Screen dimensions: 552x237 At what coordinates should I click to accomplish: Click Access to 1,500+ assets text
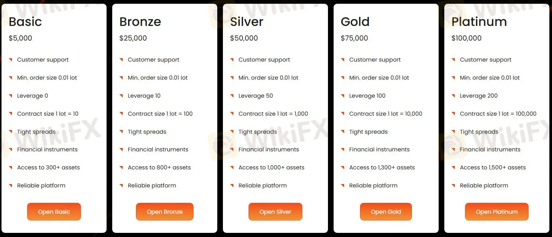493,168
